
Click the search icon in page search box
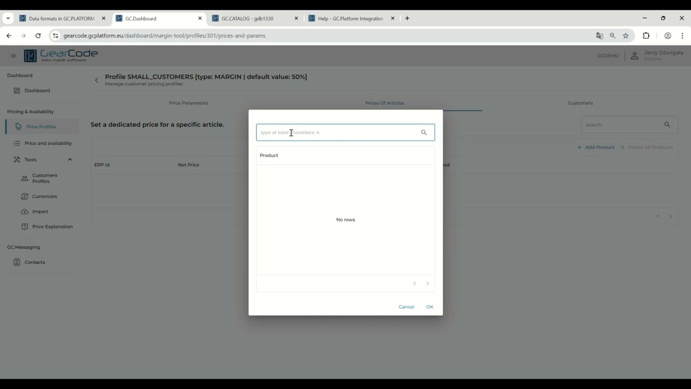pyautogui.click(x=667, y=125)
